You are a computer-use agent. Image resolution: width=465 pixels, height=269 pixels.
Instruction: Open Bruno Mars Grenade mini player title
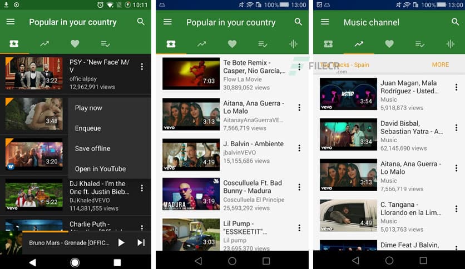point(69,243)
